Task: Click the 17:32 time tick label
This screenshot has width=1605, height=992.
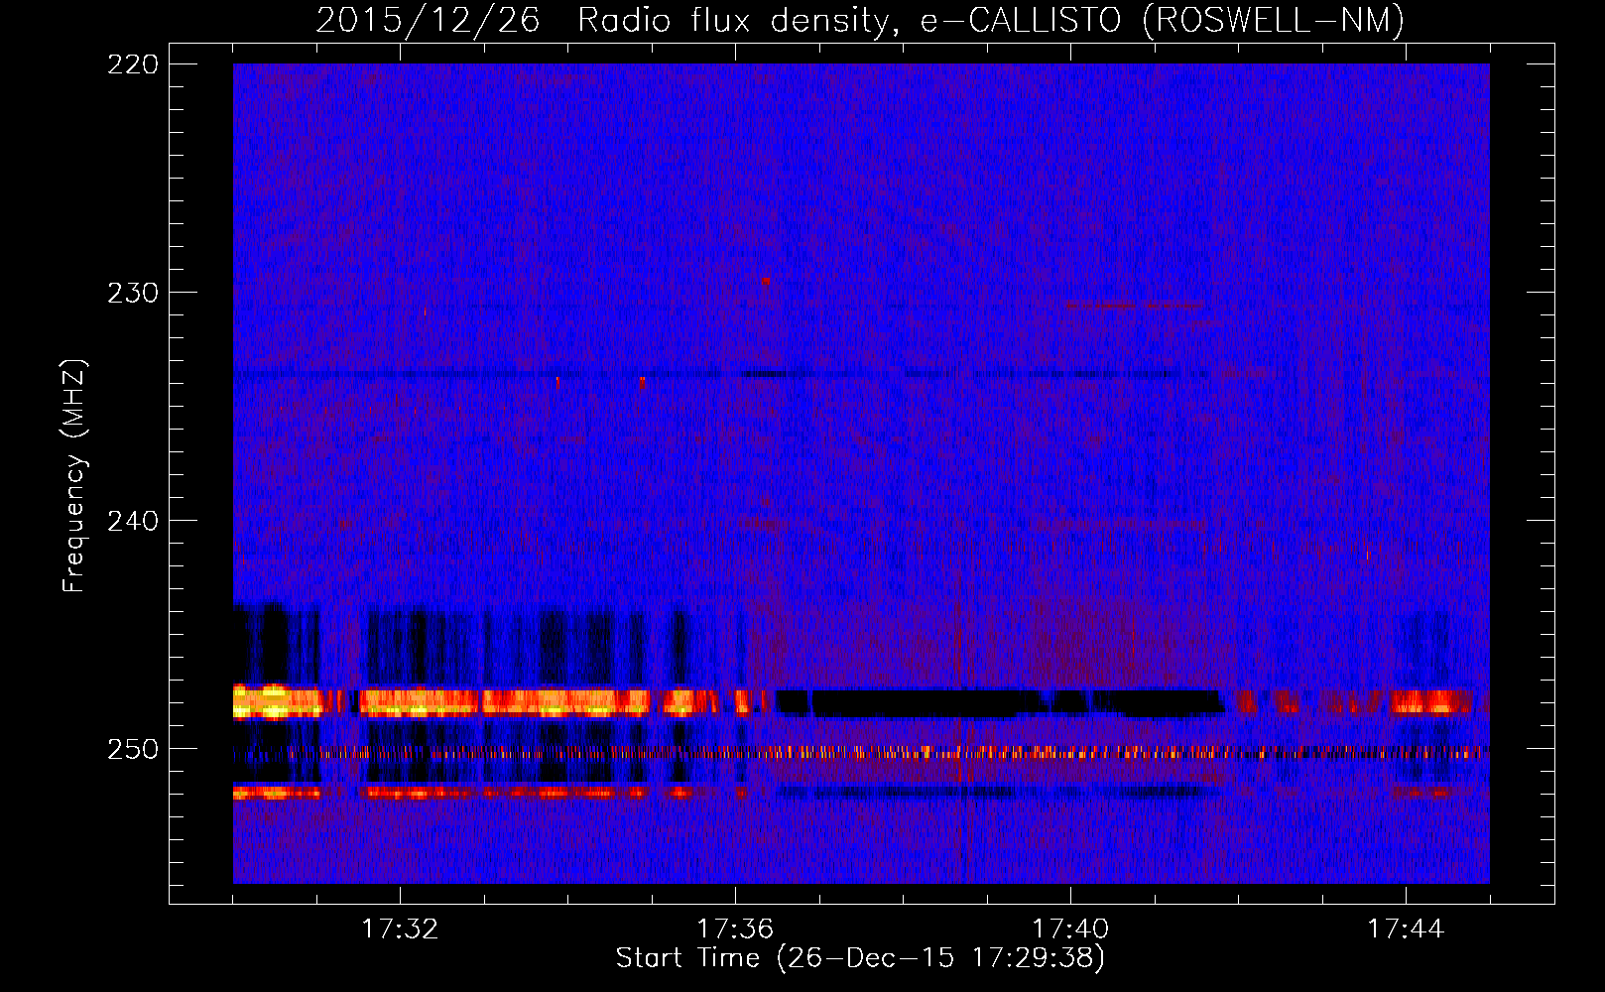Action: tap(400, 929)
